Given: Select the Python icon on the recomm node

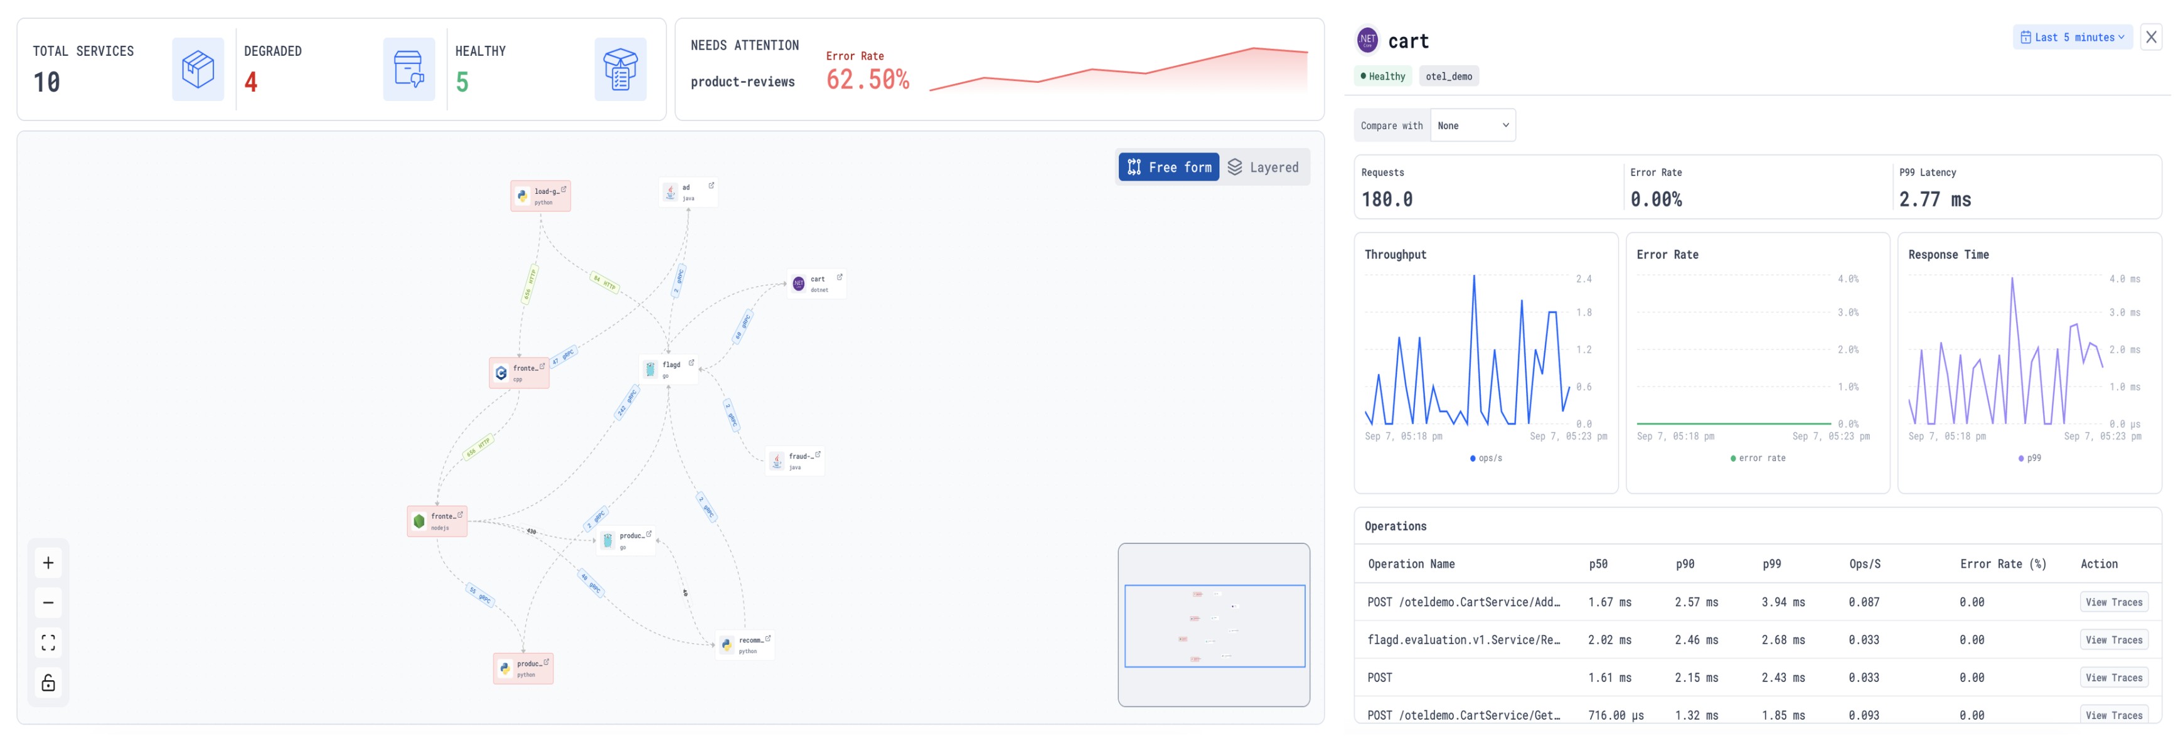Looking at the screenshot, I should (727, 645).
